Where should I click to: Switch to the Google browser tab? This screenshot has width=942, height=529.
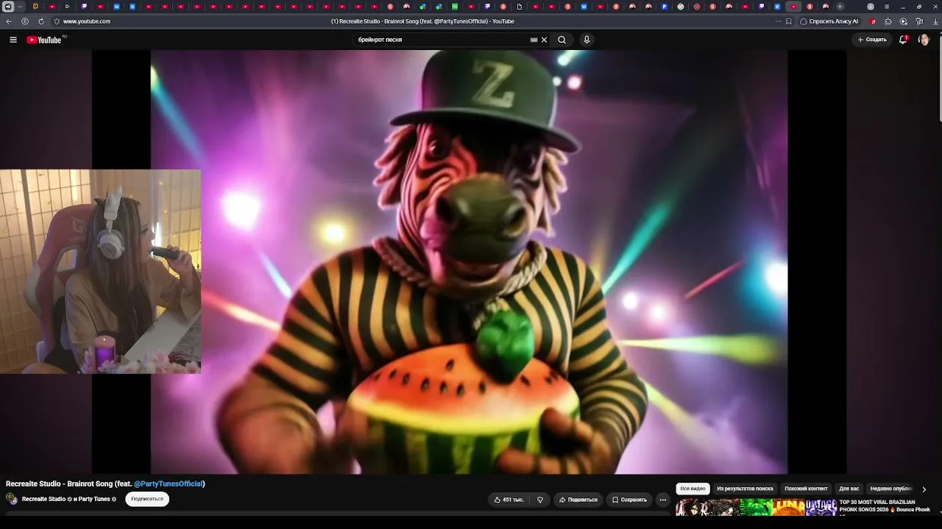[681, 7]
